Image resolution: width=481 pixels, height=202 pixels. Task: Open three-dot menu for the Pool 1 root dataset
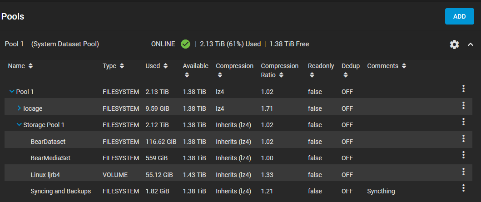[x=463, y=89]
